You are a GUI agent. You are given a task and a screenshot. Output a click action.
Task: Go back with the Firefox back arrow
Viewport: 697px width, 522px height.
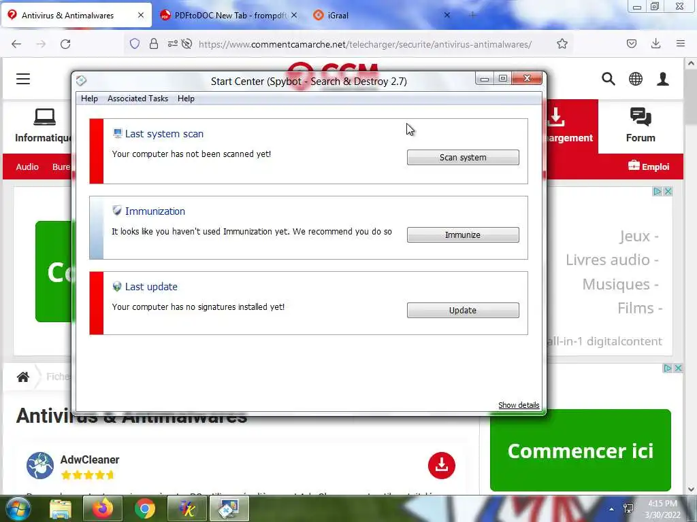16,44
